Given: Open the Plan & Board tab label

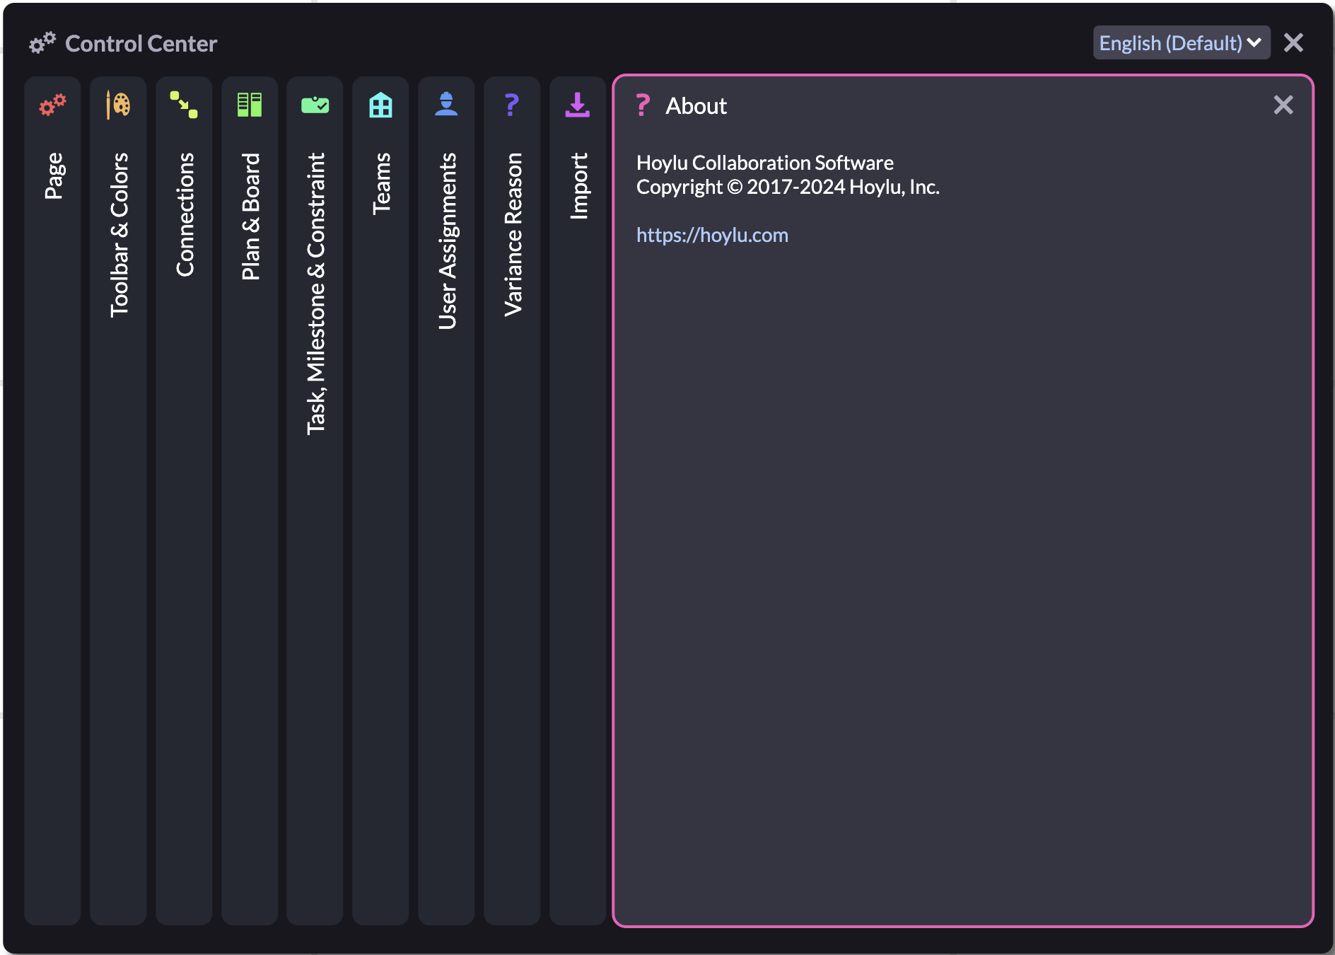Looking at the screenshot, I should coord(250,216).
